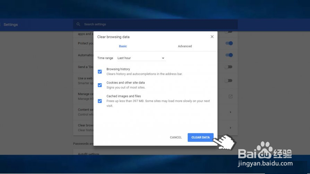Switch to the Advanced tab
310x174 pixels.
tap(185, 46)
